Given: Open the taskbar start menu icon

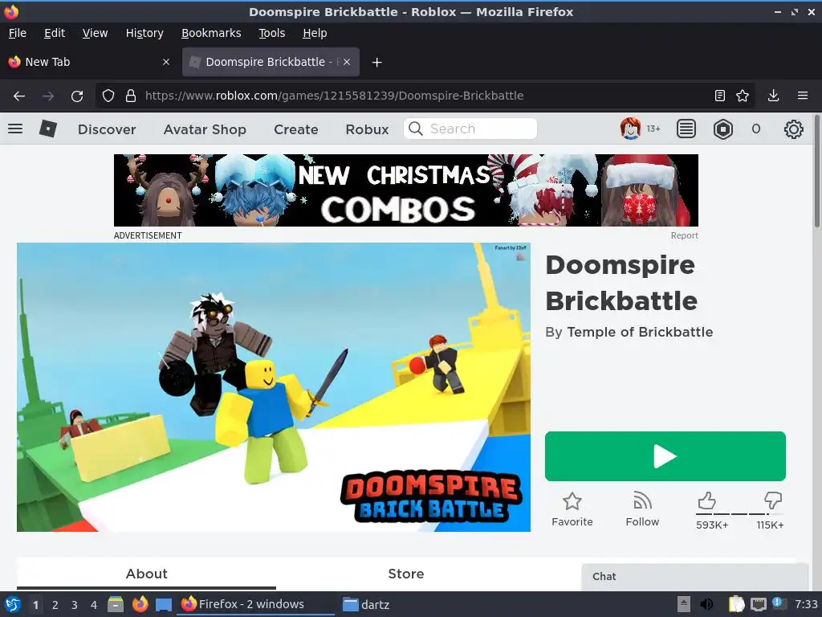Looking at the screenshot, I should click(12, 604).
